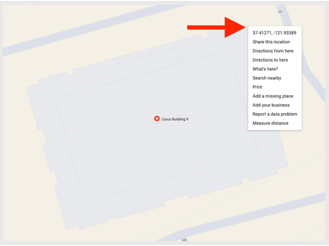Click the large red arrow annotation
Viewport: 329px width, 246px height.
(x=216, y=27)
